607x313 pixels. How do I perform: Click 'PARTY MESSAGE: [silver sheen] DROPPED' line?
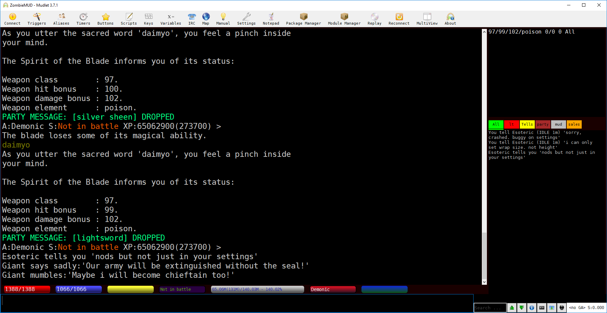point(88,117)
